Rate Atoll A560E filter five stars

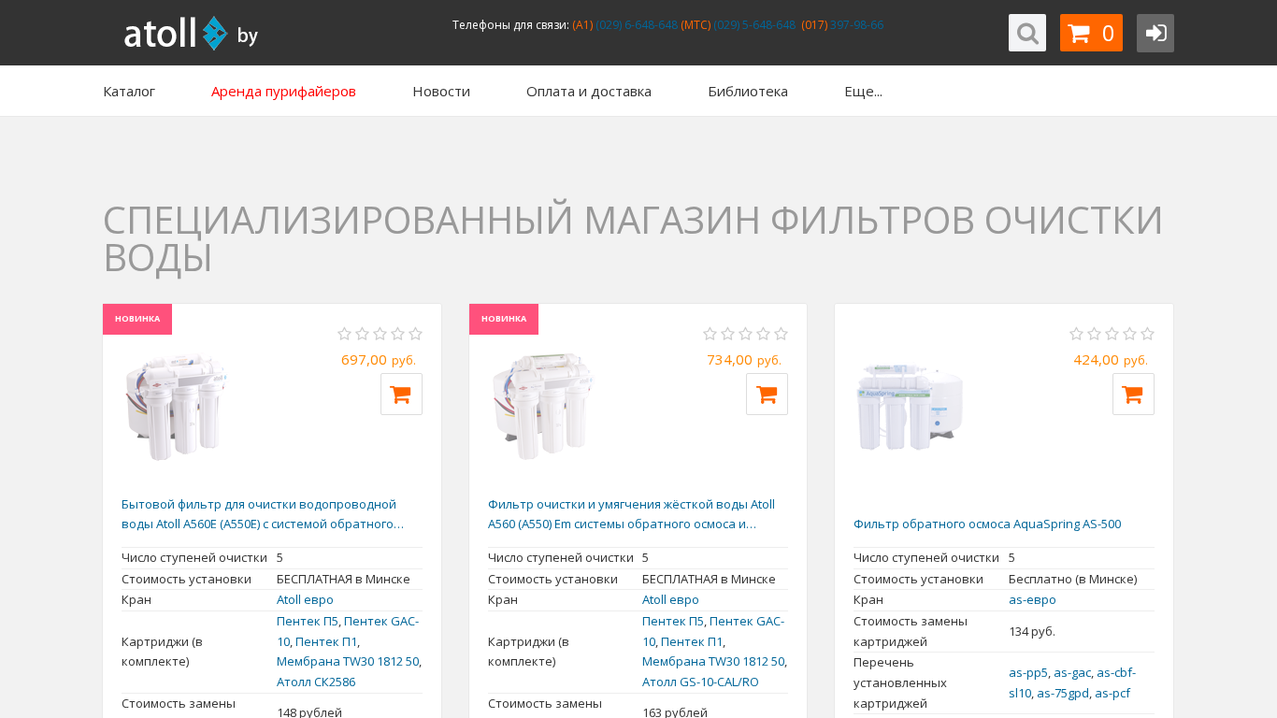(x=416, y=334)
